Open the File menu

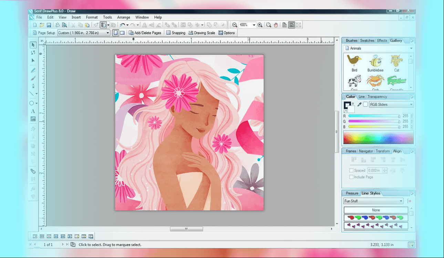click(x=39, y=17)
